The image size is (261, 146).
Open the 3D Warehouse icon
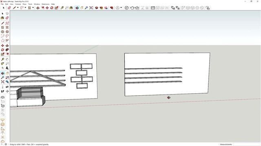(97, 8)
